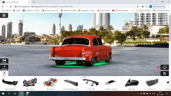Choose the rear bumper part (Зад. бампер)
Image resolution: width=171 pixels, height=96 pixels.
pos(10,83)
